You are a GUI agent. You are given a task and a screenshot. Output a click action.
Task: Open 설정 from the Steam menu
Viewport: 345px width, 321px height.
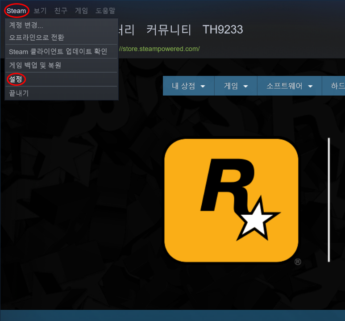tap(62, 79)
